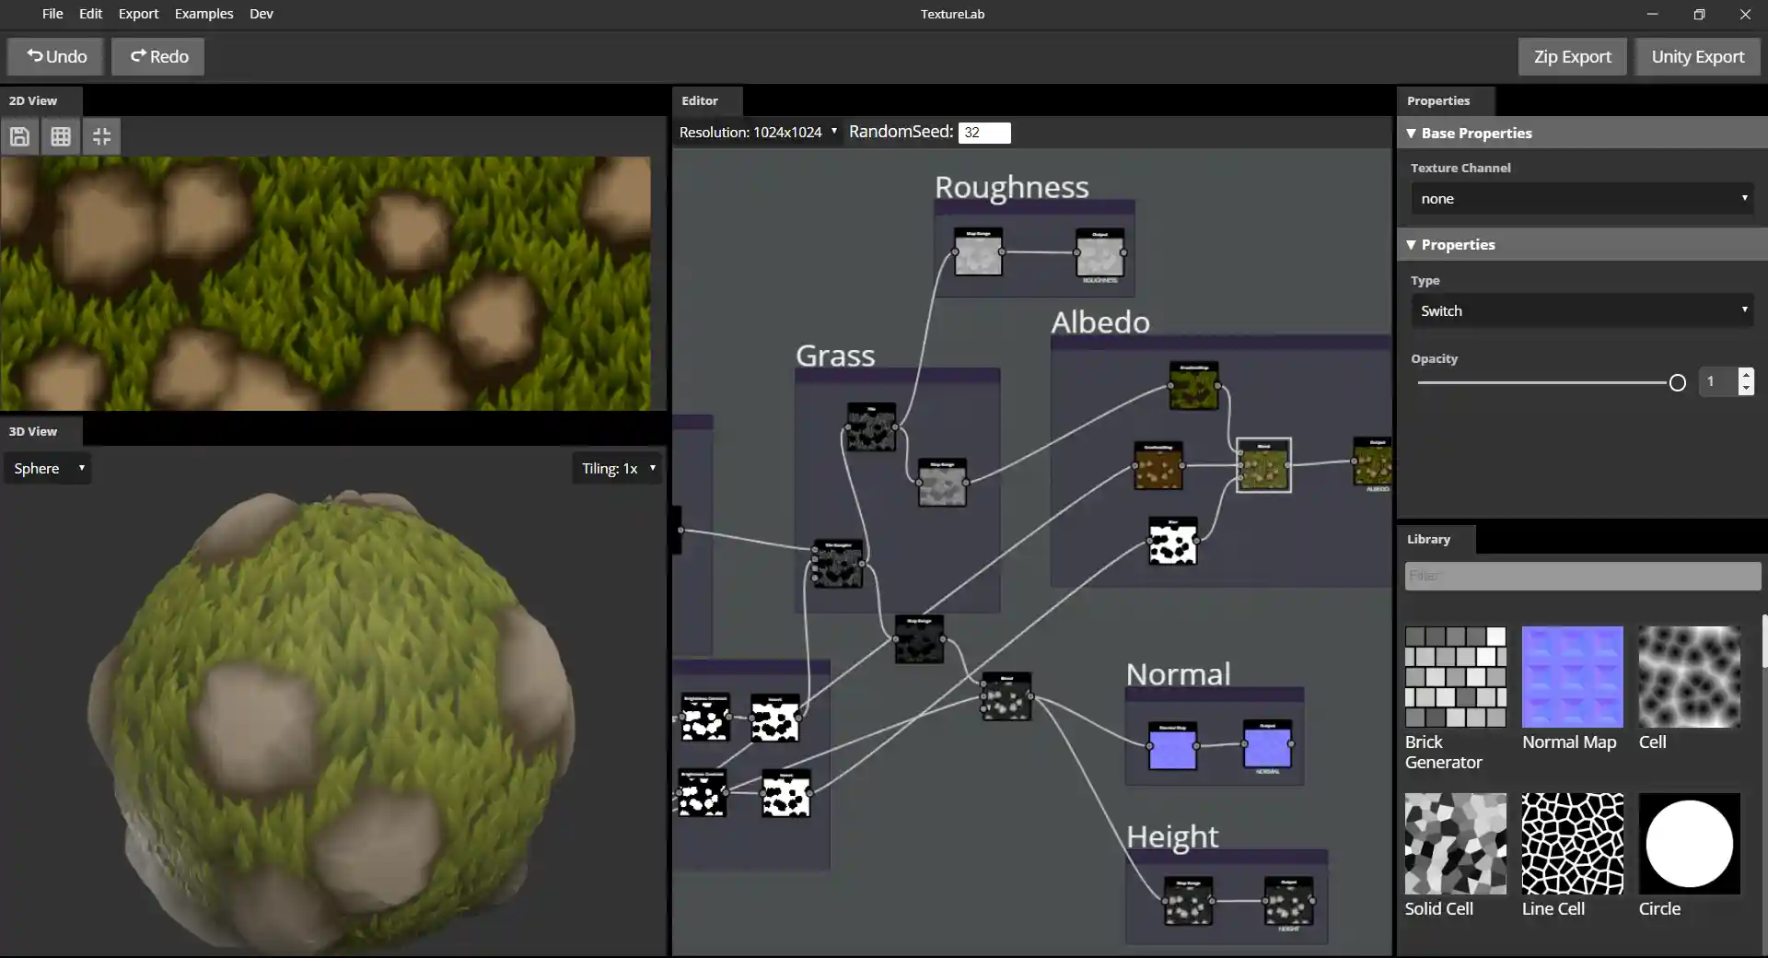1768x958 pixels.
Task: Click the Redo button
Action: [x=158, y=56]
